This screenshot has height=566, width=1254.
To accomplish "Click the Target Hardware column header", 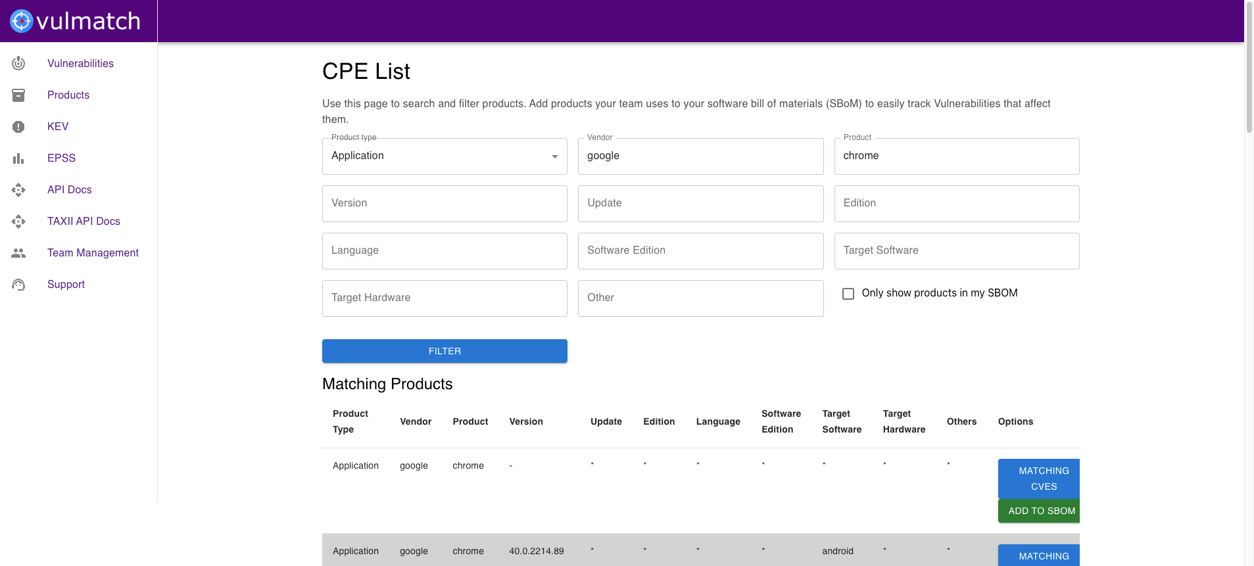I will point(904,421).
